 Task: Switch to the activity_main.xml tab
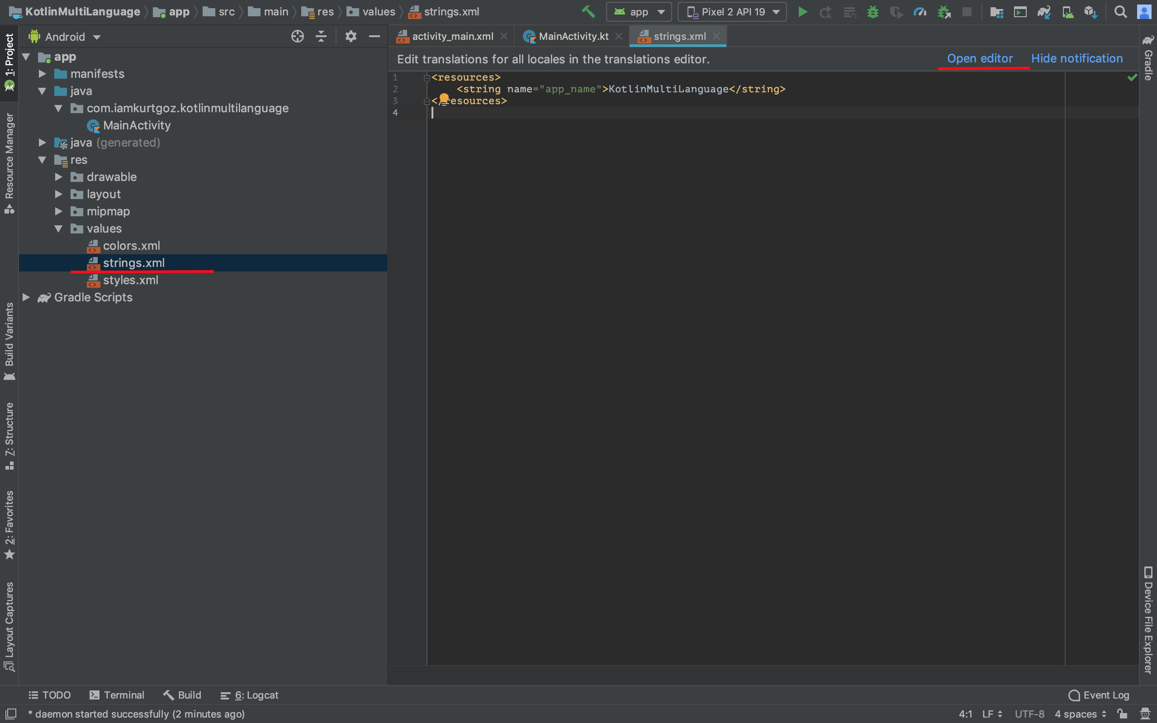coord(451,36)
